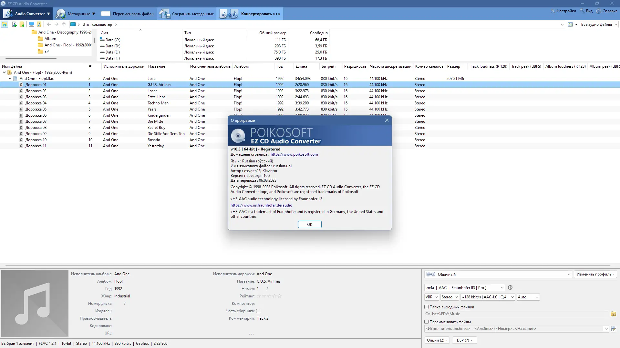The width and height of the screenshot is (620, 348).
Task: Click the add folder icon in toolbar
Action: [22, 24]
